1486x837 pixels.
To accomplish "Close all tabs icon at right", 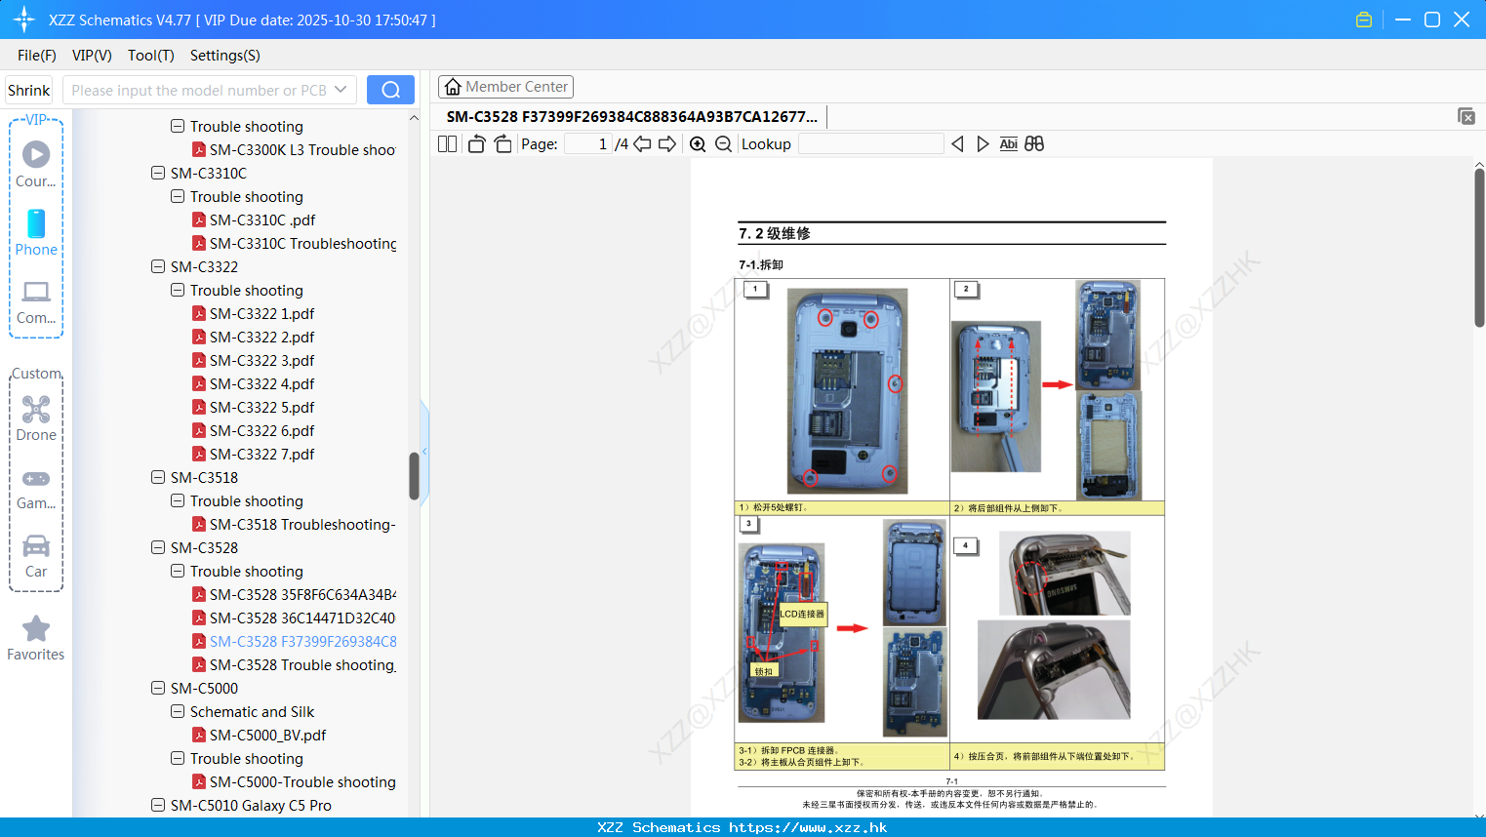I will coord(1466,116).
